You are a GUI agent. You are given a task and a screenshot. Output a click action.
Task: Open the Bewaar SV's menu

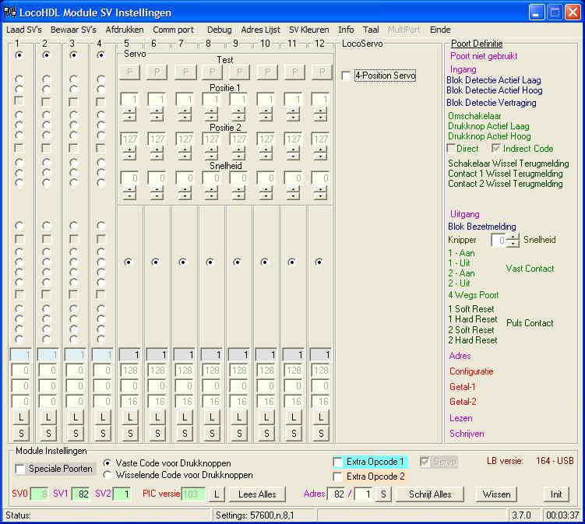(73, 30)
